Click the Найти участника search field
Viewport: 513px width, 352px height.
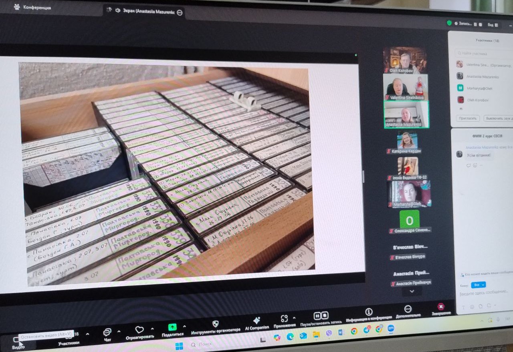[484, 53]
